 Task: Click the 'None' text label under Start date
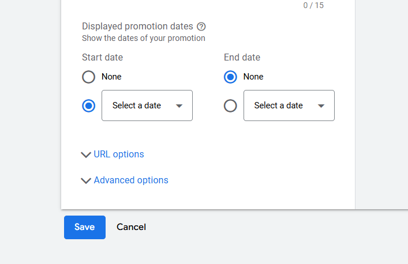coord(111,77)
